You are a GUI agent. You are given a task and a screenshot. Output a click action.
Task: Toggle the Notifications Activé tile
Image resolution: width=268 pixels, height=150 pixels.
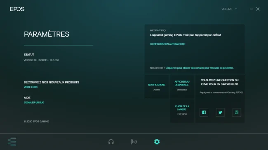157,87
